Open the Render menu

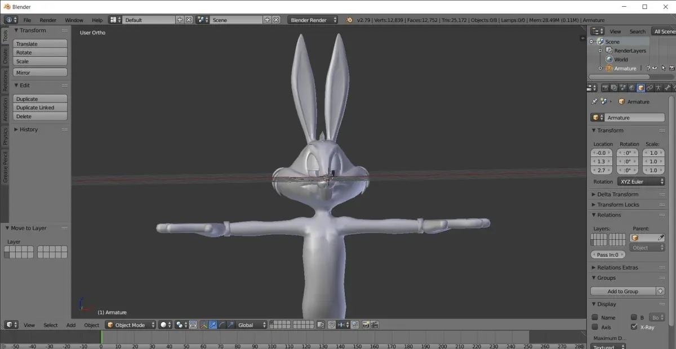[x=48, y=20]
